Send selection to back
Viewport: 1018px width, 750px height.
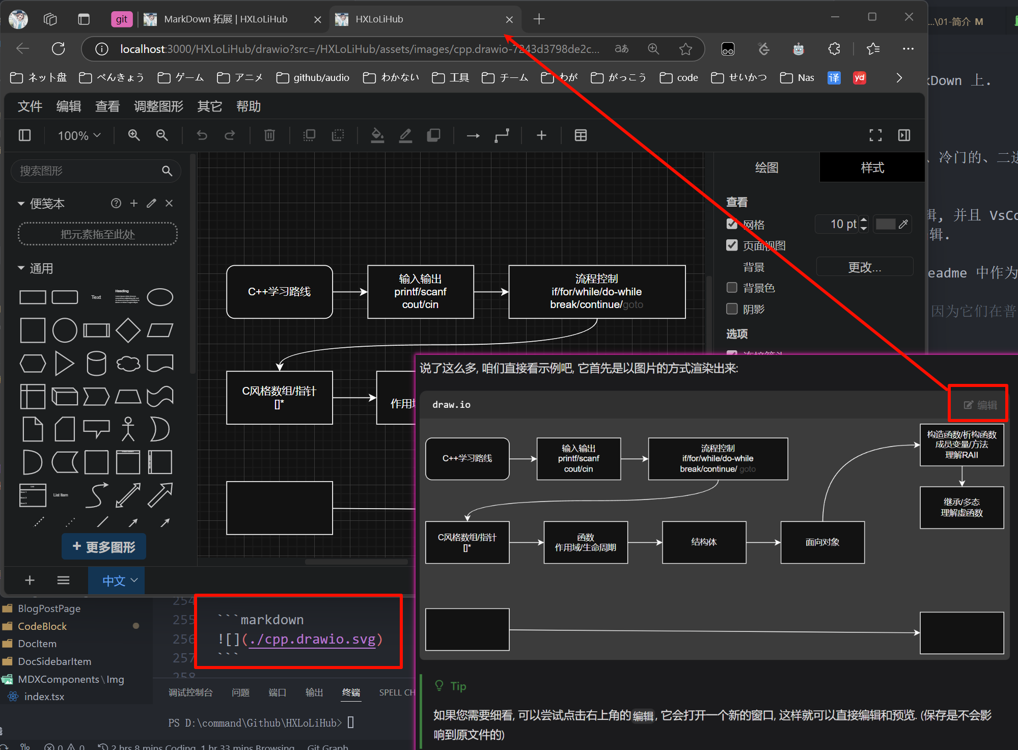[337, 135]
